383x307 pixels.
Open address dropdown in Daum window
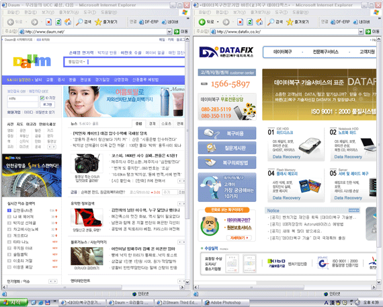169,32
